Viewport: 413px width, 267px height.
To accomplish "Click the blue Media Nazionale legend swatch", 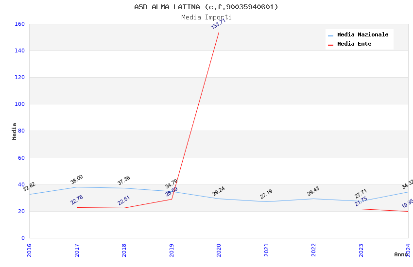I will (x=330, y=35).
